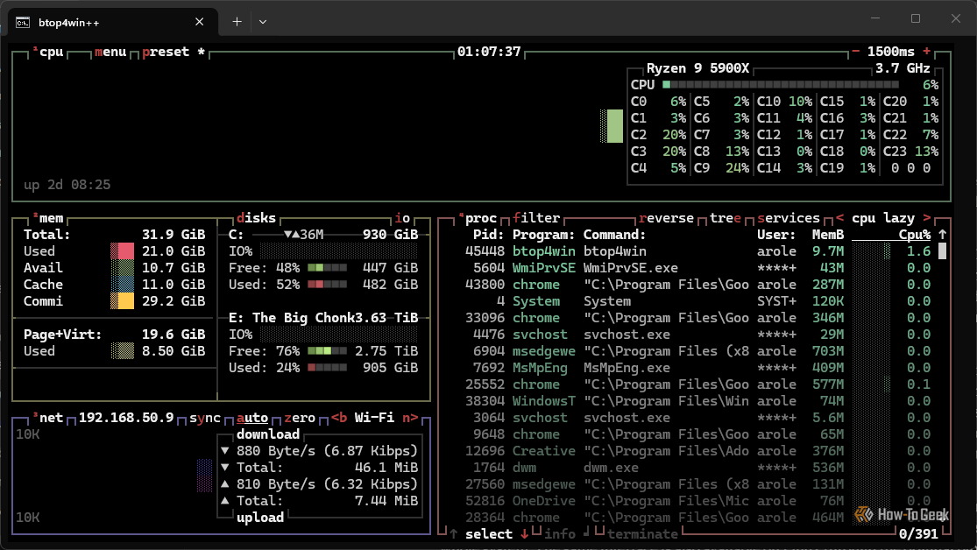The width and height of the screenshot is (977, 550).
Task: Click the 192.168.50.9 address in net box
Action: tap(126, 418)
